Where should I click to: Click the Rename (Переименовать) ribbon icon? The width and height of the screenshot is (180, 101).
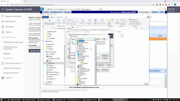point(102,20)
